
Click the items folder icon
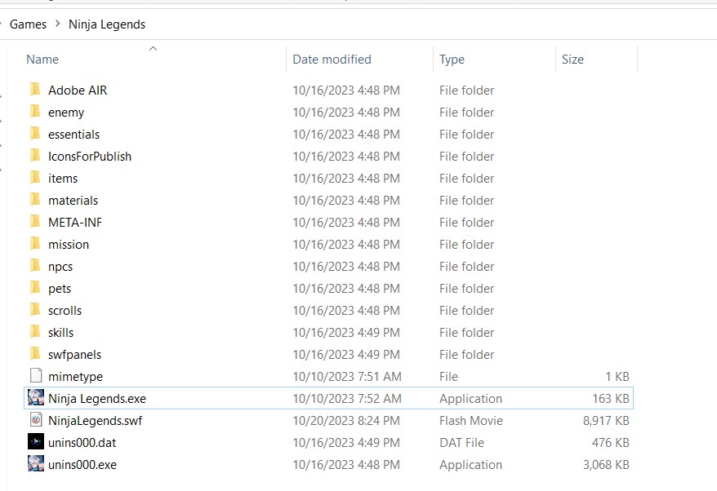click(x=35, y=178)
